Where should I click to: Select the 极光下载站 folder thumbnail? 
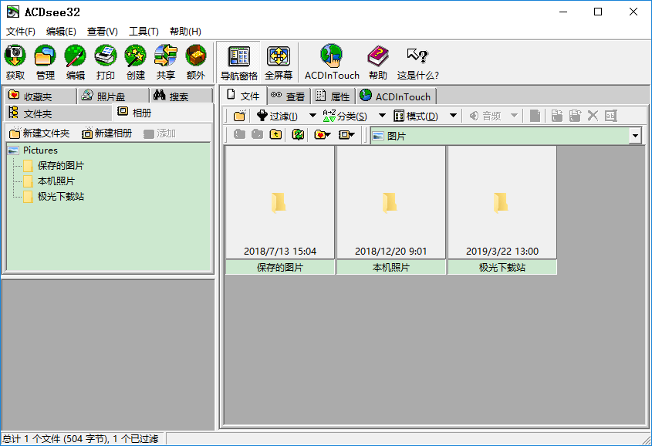(x=502, y=210)
